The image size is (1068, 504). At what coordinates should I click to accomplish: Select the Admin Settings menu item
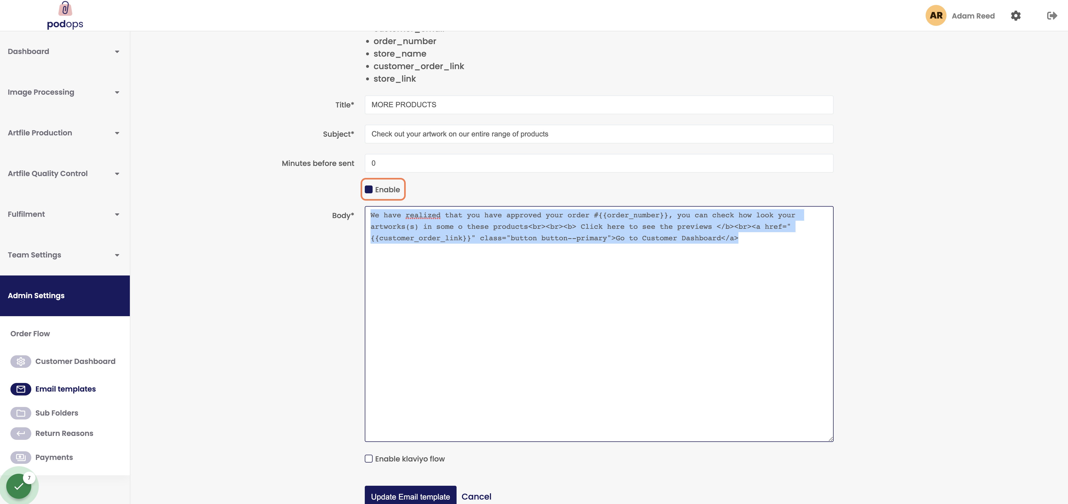tap(65, 296)
